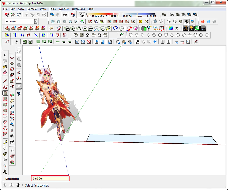Screen dimensions: 228x190
Task: Click the Dimensions input field
Action: click(50, 179)
